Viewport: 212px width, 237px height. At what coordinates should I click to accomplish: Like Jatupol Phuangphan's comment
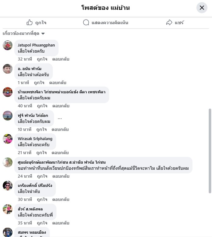tap(42, 59)
